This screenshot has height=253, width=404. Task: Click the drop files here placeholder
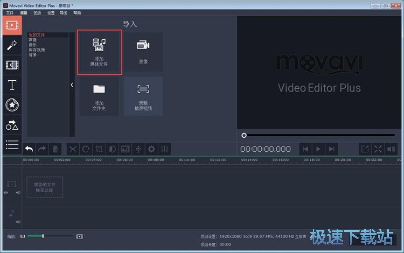[x=45, y=187]
